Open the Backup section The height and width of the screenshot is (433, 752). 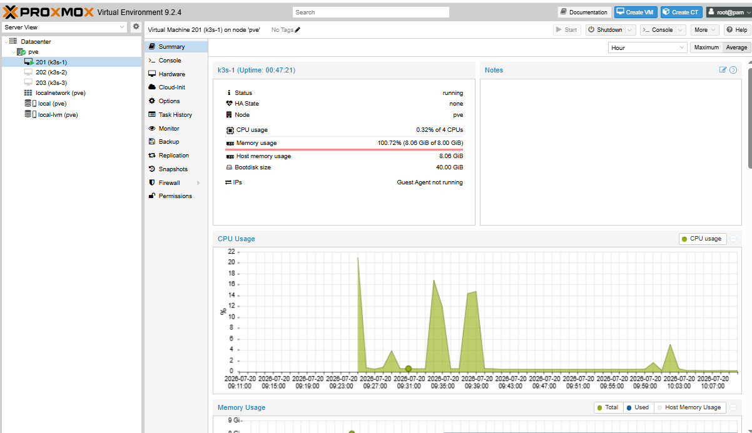coord(176,142)
